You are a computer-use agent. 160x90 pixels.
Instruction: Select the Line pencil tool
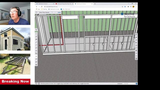[x=36, y=42]
